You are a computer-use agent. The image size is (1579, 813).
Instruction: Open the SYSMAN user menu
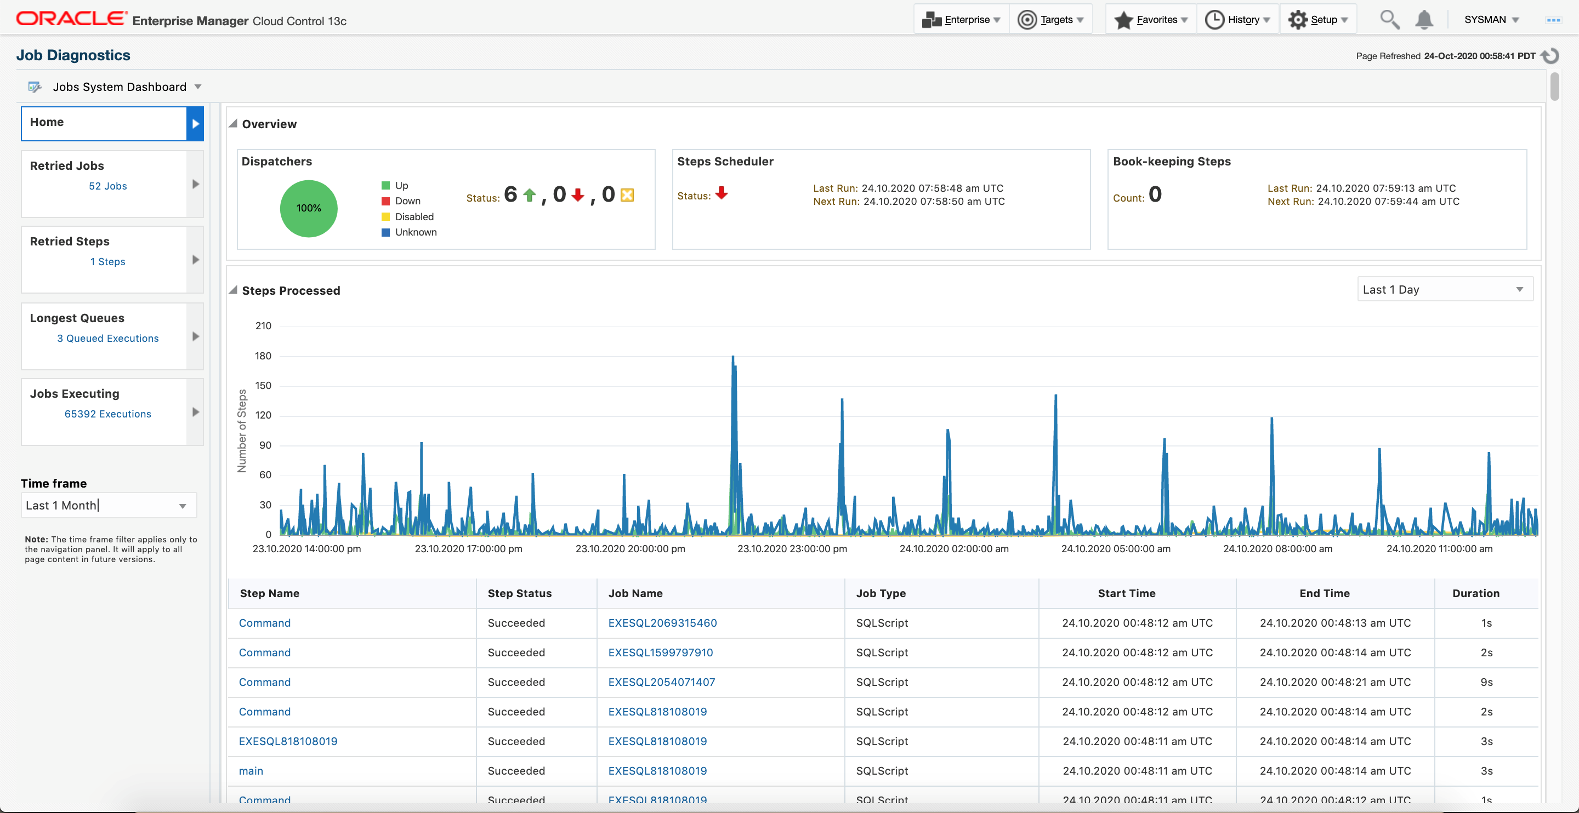1491,20
